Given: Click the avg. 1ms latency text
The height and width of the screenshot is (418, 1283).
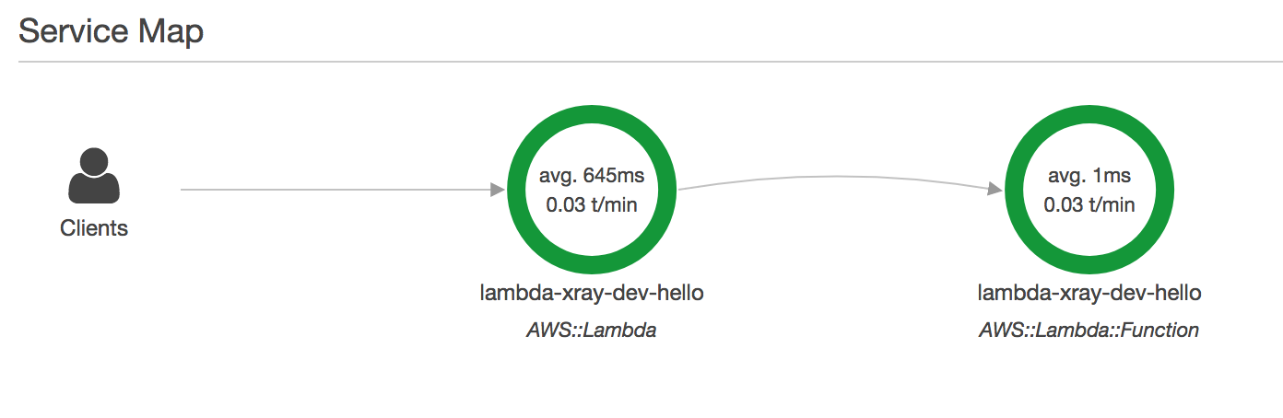Looking at the screenshot, I should point(1089,175).
